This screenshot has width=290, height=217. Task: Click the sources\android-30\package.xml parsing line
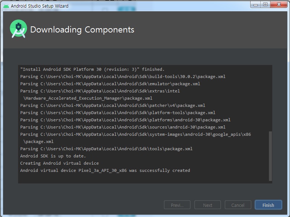[x=123, y=127]
